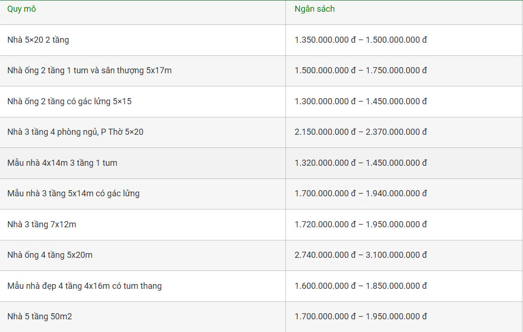Click budget 1.320.000.000 đ – 1.450.000.000 đ
This screenshot has height=332, width=523.
tap(361, 163)
